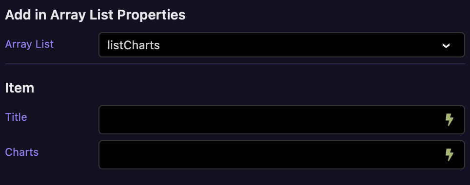Click the Add in Array List Properties heading
This screenshot has height=185, width=470.
pyautogui.click(x=96, y=15)
